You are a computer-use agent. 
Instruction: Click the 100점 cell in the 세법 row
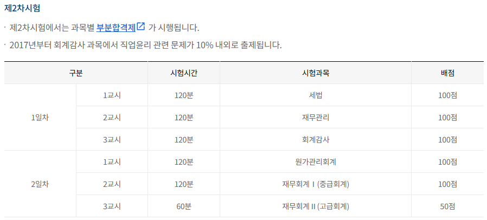point(447,95)
